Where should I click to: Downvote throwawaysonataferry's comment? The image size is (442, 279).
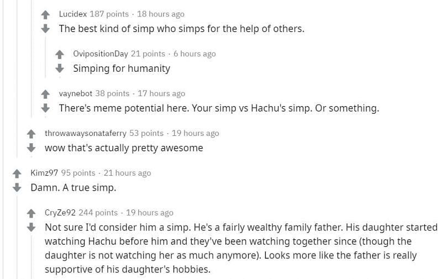[x=32, y=148]
